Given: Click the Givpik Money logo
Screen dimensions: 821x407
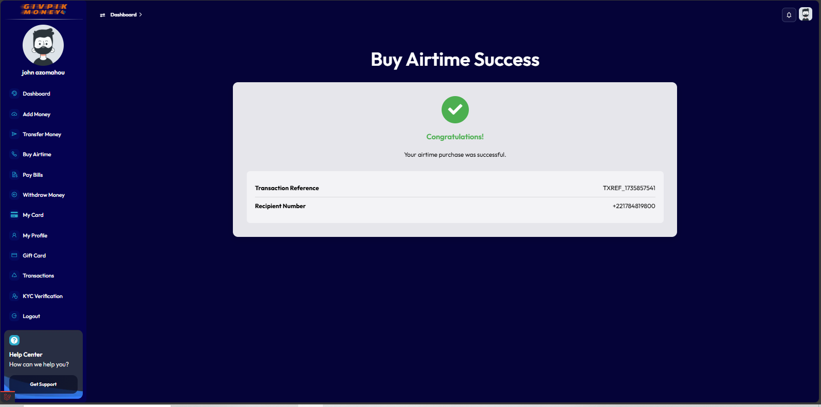Looking at the screenshot, I should tap(44, 9).
